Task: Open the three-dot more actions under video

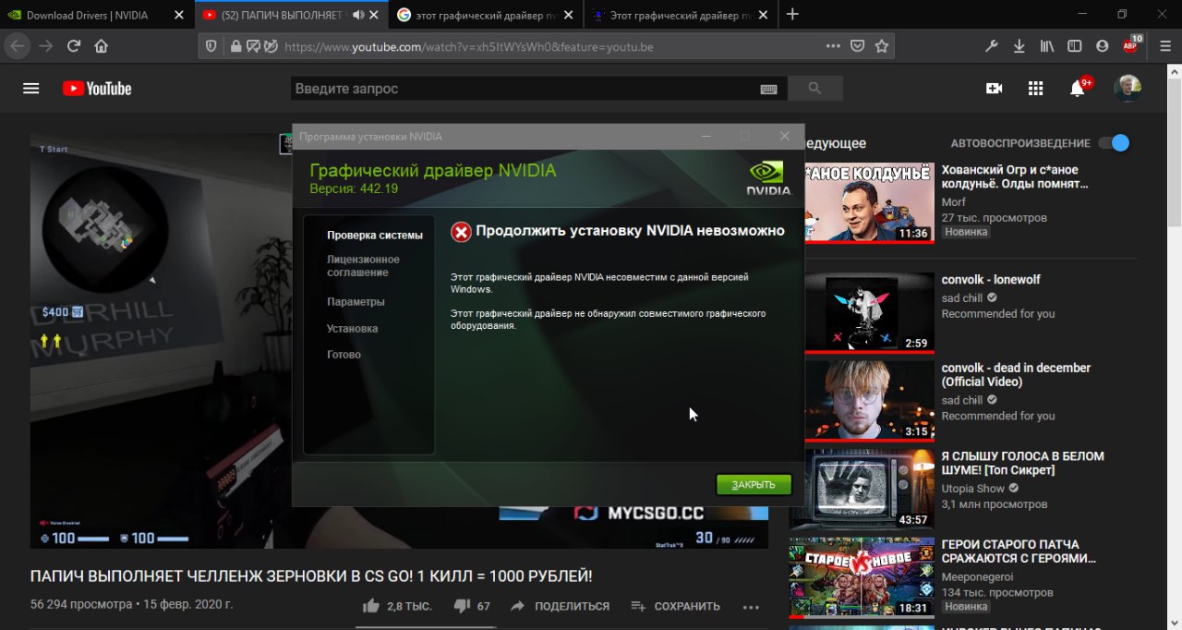Action: [751, 607]
